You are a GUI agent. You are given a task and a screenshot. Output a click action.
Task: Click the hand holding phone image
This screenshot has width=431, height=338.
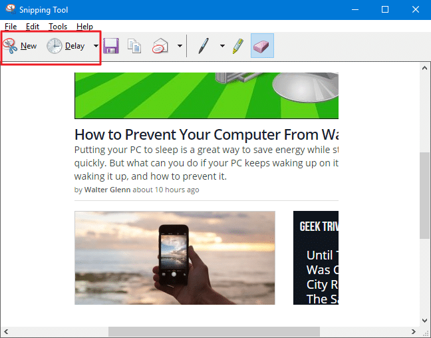174,257
